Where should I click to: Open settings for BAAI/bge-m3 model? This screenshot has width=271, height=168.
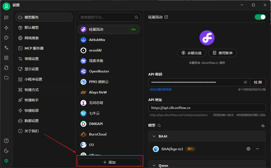248,149
